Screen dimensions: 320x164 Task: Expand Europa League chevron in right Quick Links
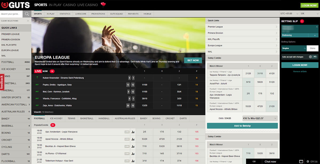pyautogui.click(x=276, y=45)
